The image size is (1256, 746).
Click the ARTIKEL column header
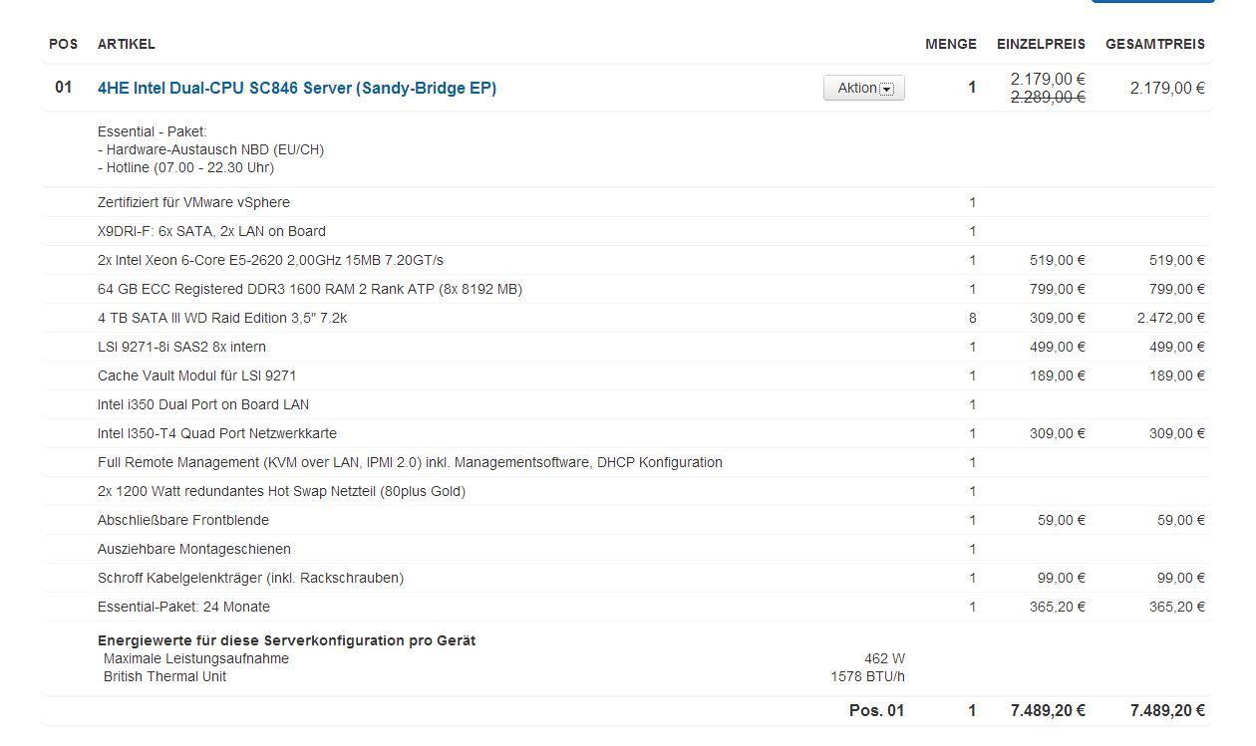126,44
